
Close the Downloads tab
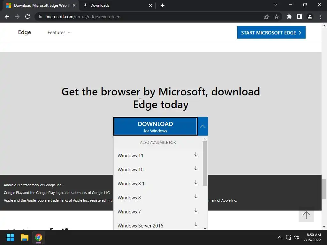[x=150, y=5]
